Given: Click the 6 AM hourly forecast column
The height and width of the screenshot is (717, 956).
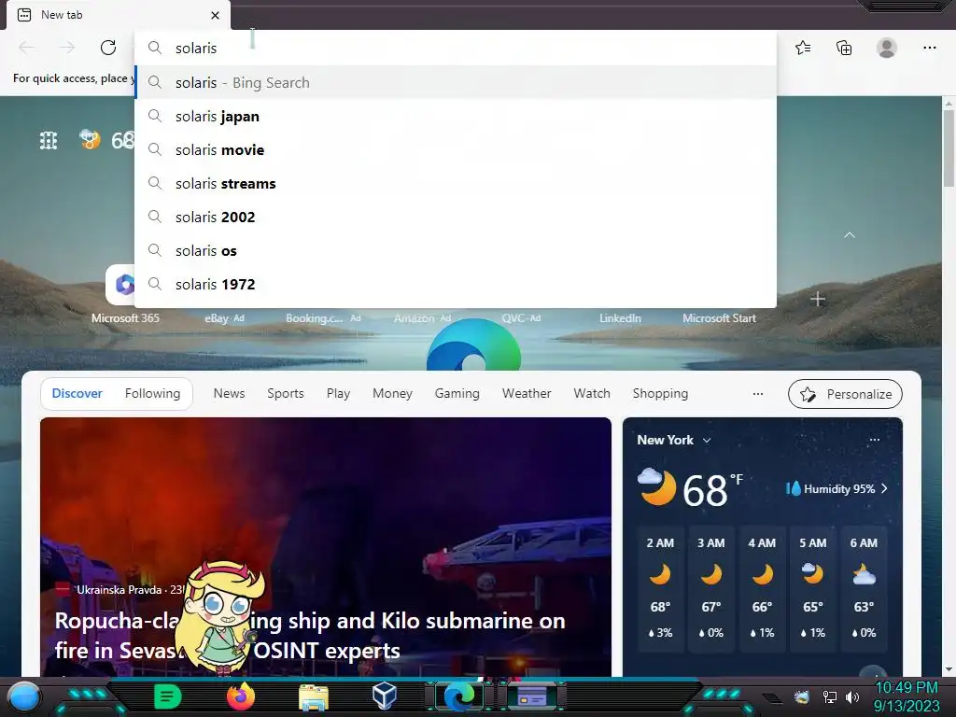Looking at the screenshot, I should 864,588.
